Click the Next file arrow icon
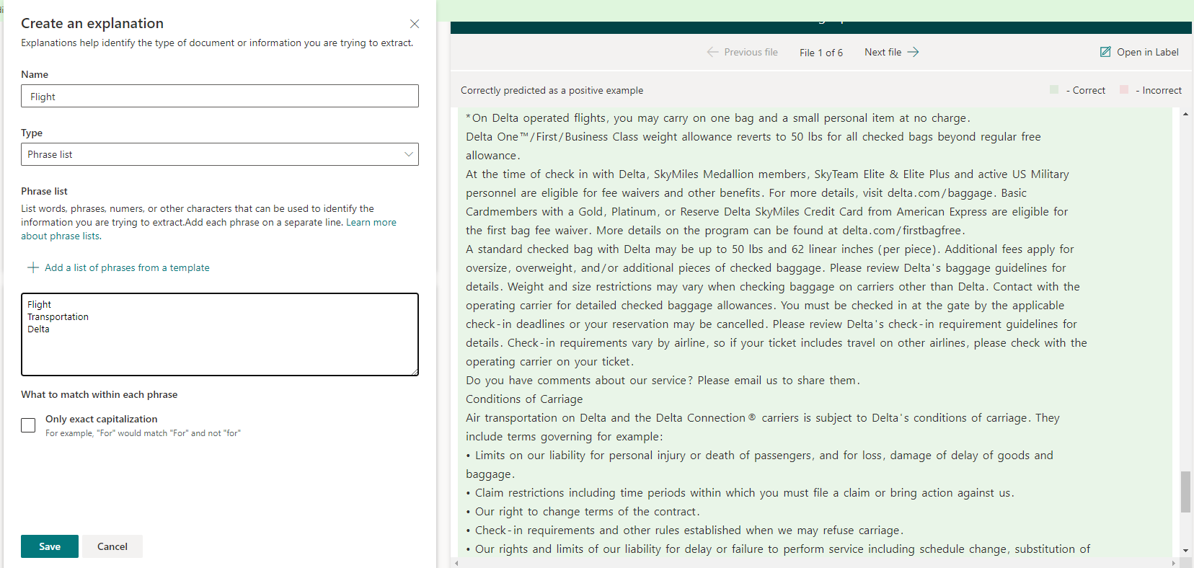The height and width of the screenshot is (568, 1194). pos(914,52)
